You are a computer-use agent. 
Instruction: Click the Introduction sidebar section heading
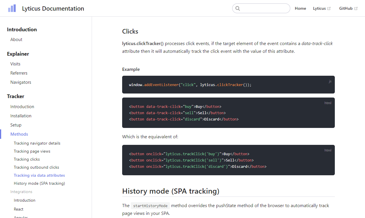point(22,30)
